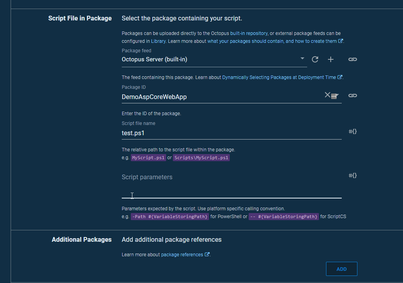
Task: Open the Package feed dropdown
Action: pyautogui.click(x=302, y=58)
